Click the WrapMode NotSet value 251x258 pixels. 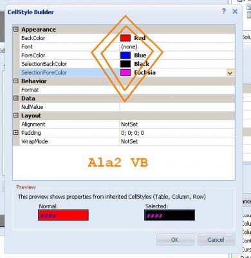click(129, 141)
